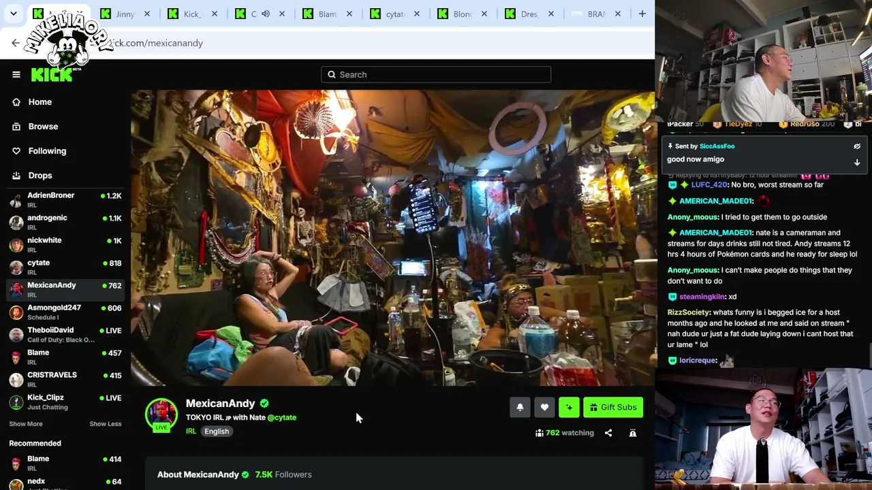
Task: Open CRISTRAVELS channel in sidebar
Action: 65,380
